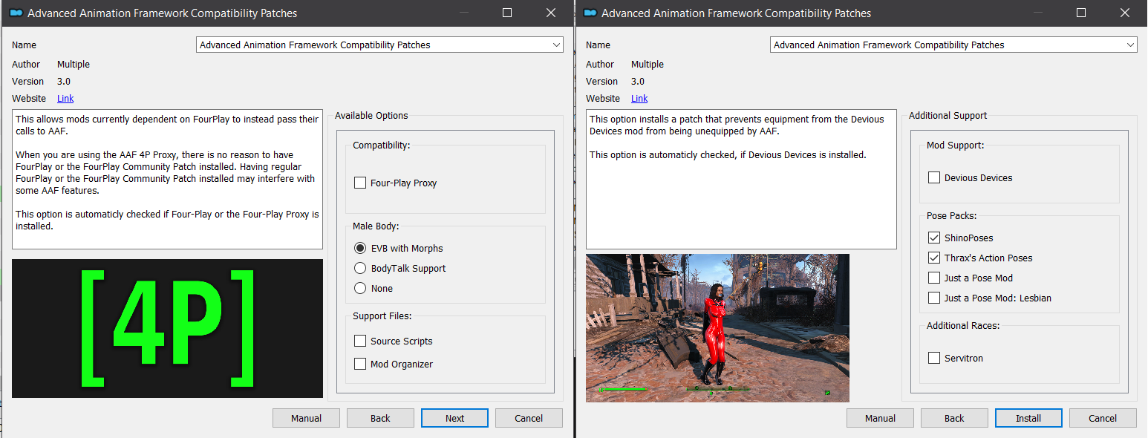Click the right window's title bar app icon
Image resolution: width=1148 pixels, height=438 pixels.
591,13
